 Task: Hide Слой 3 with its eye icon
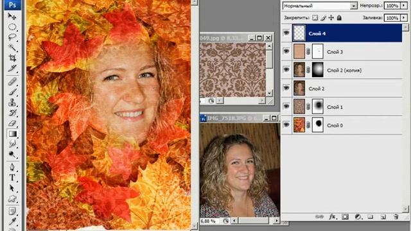[x=286, y=51]
